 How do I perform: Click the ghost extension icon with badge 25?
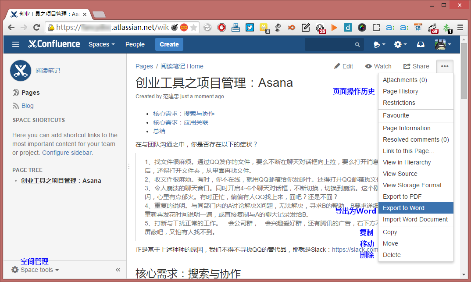[321, 28]
